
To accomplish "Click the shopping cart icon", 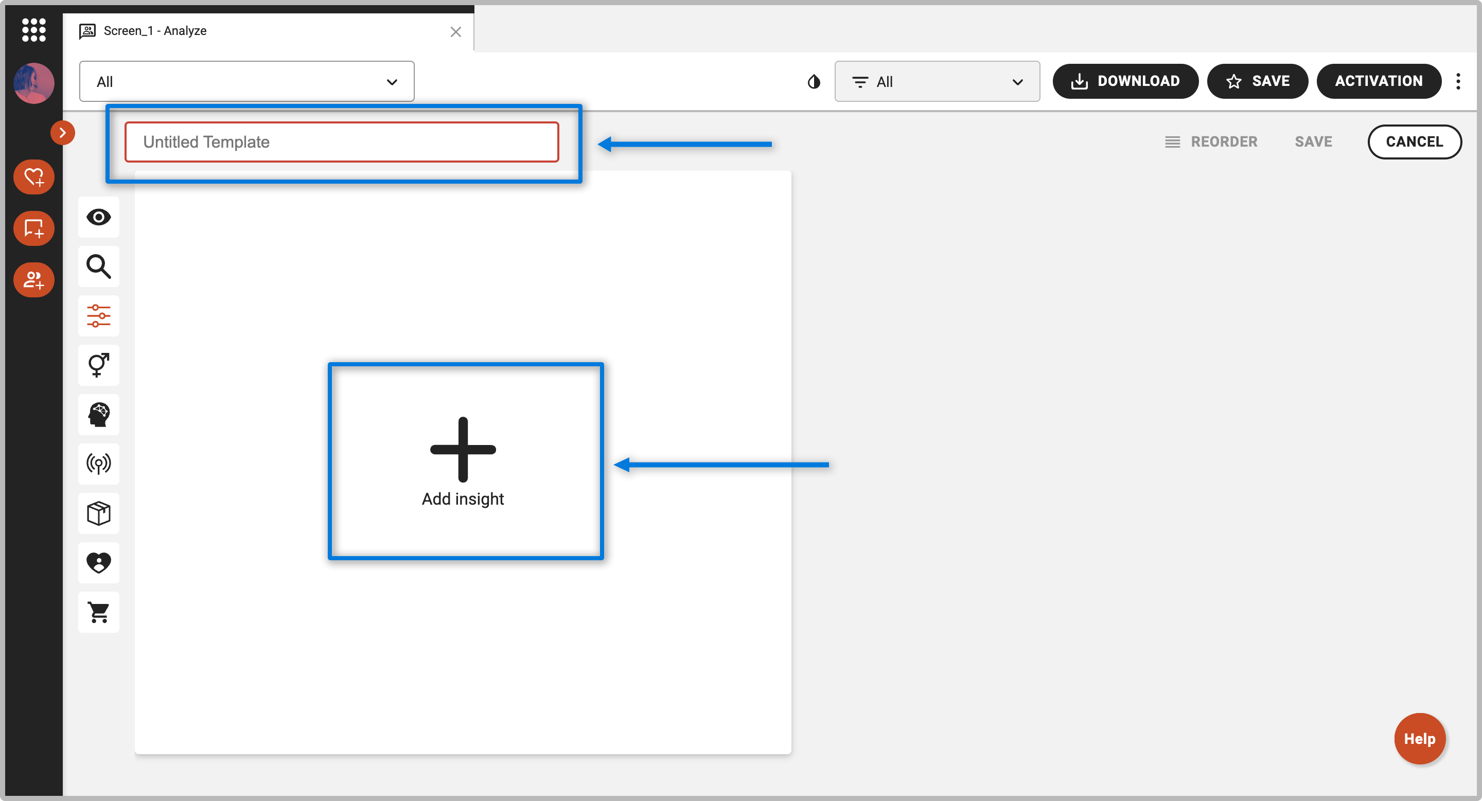I will click(98, 612).
